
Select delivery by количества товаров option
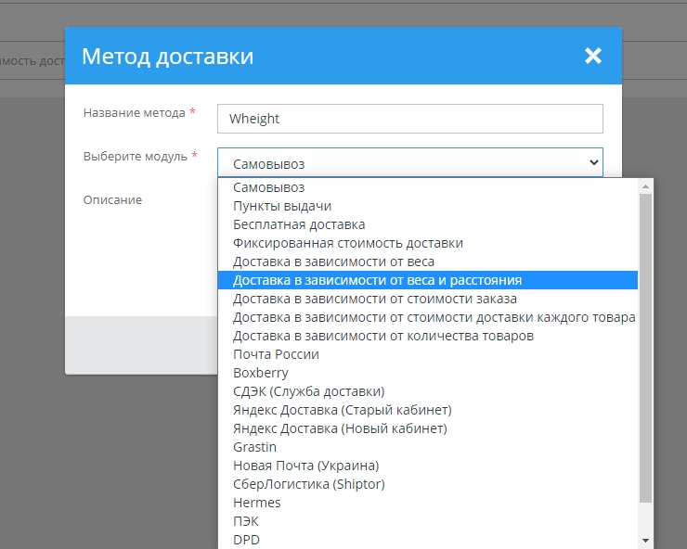[x=383, y=336]
